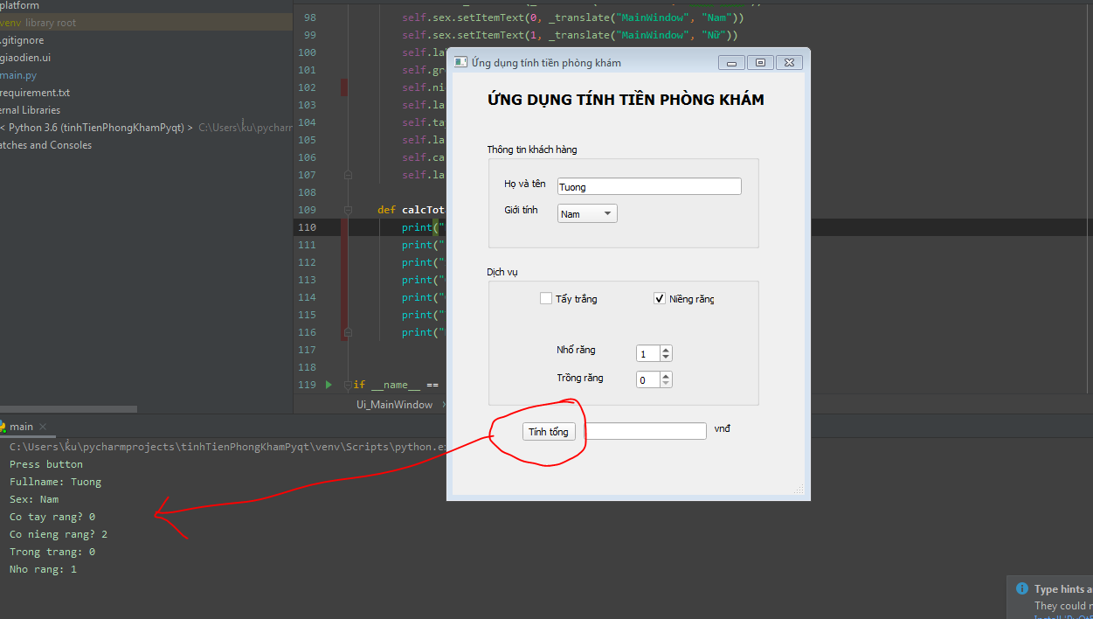Click the file icon beside .gitignore
Screen dimensions: 1093x619
[2, 40]
